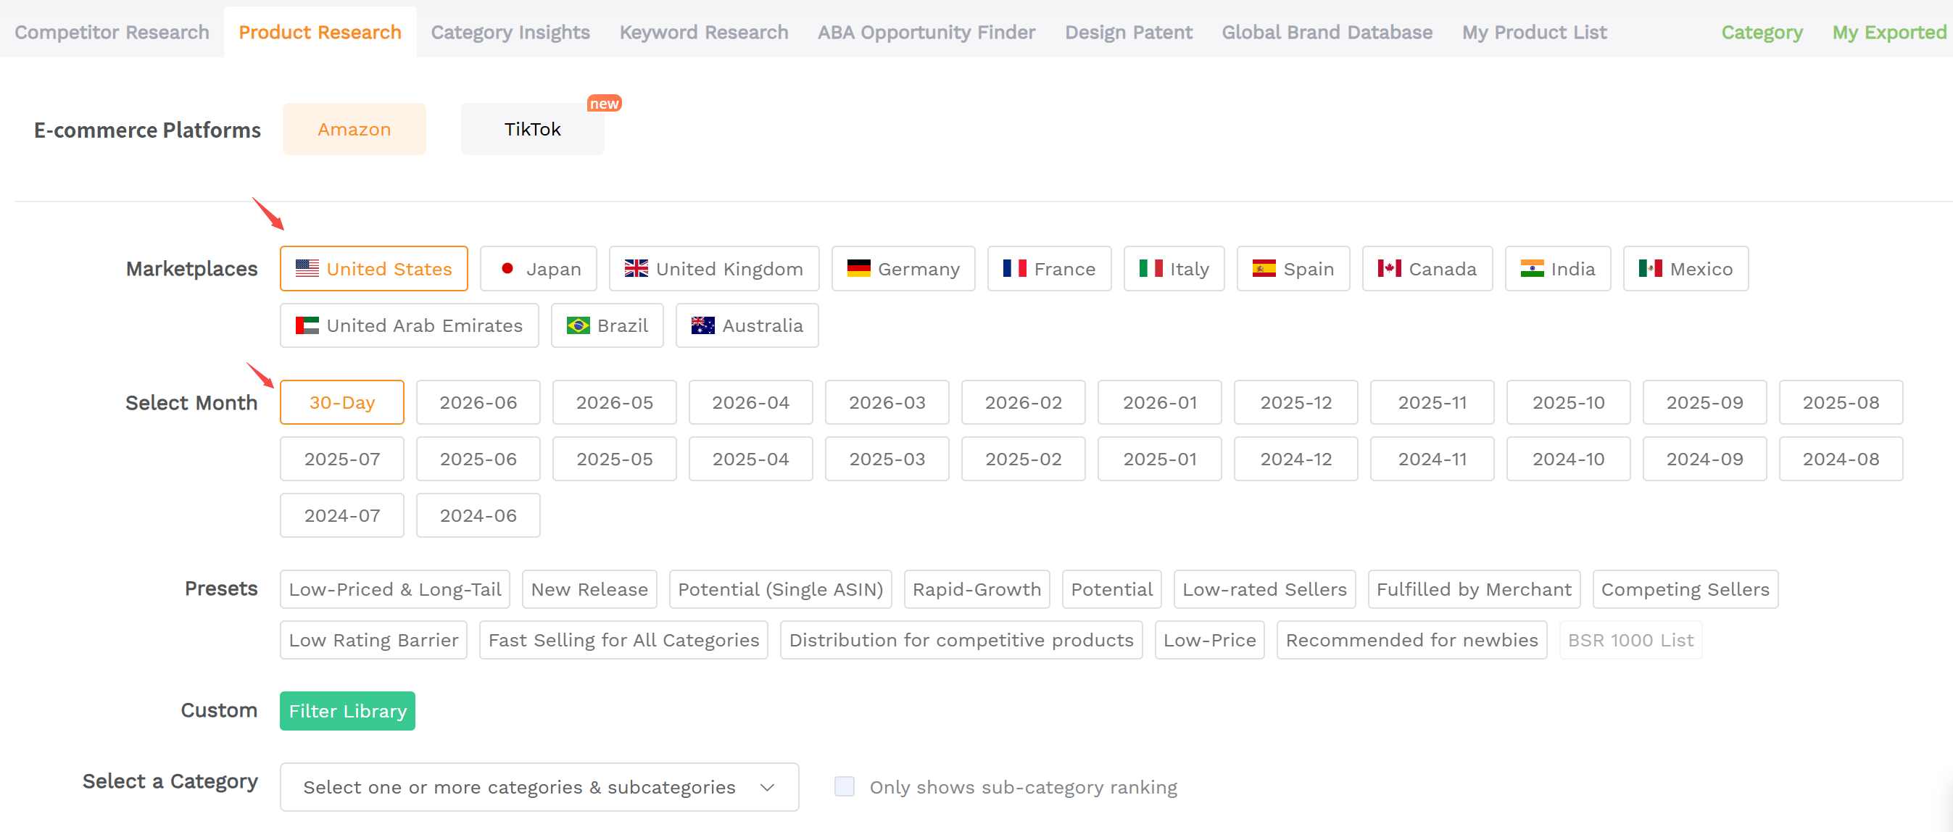The height and width of the screenshot is (832, 1953).
Task: Choose the TikTok platform
Action: click(x=532, y=130)
